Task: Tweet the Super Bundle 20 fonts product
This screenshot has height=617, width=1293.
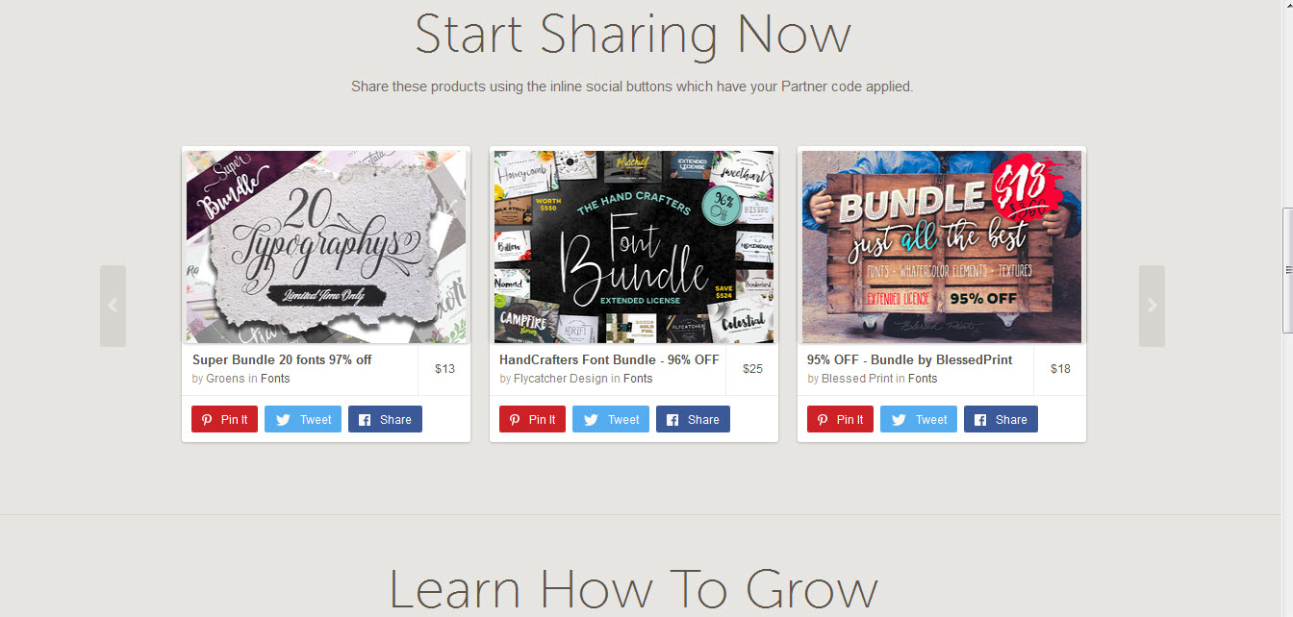Action: (x=303, y=419)
